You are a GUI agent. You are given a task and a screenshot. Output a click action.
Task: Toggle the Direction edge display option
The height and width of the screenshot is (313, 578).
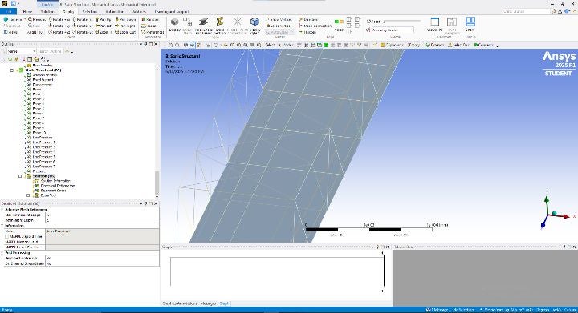click(x=309, y=19)
